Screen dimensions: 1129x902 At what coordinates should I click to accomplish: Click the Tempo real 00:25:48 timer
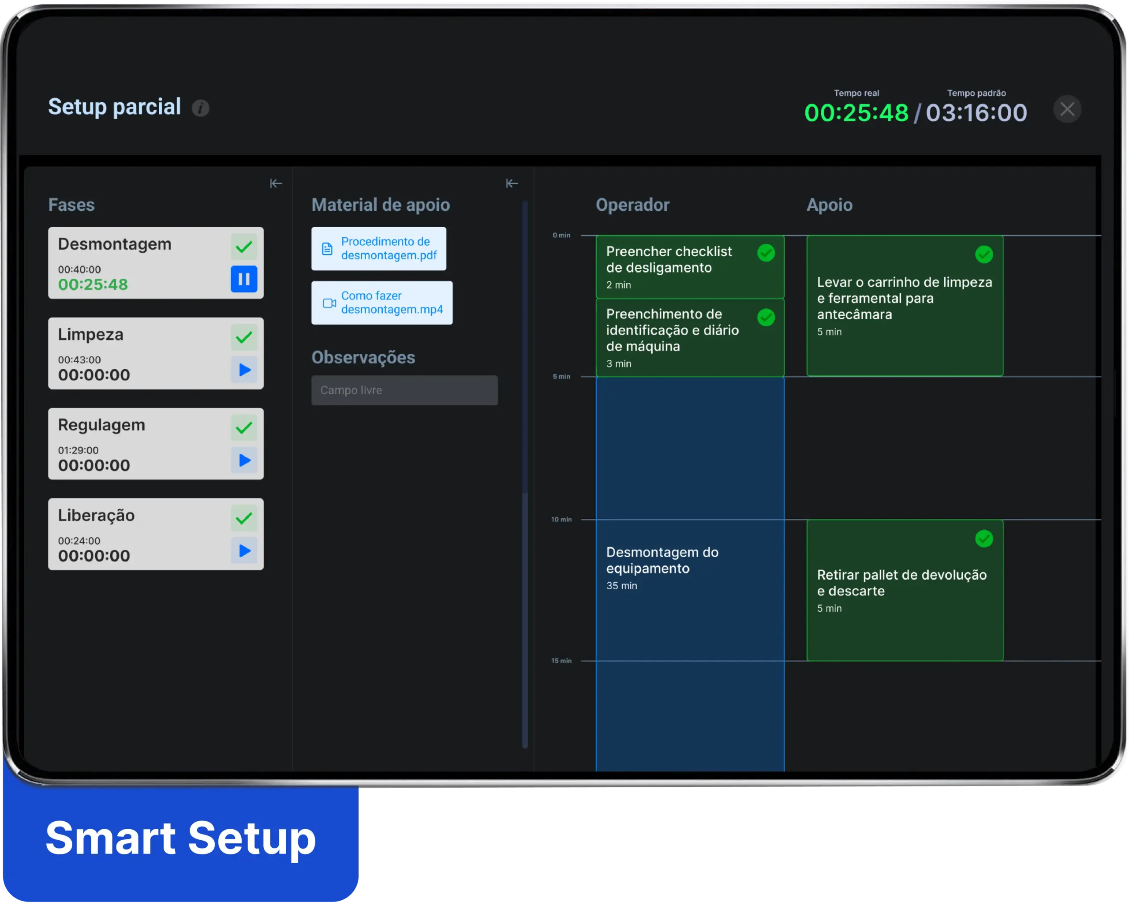click(856, 112)
